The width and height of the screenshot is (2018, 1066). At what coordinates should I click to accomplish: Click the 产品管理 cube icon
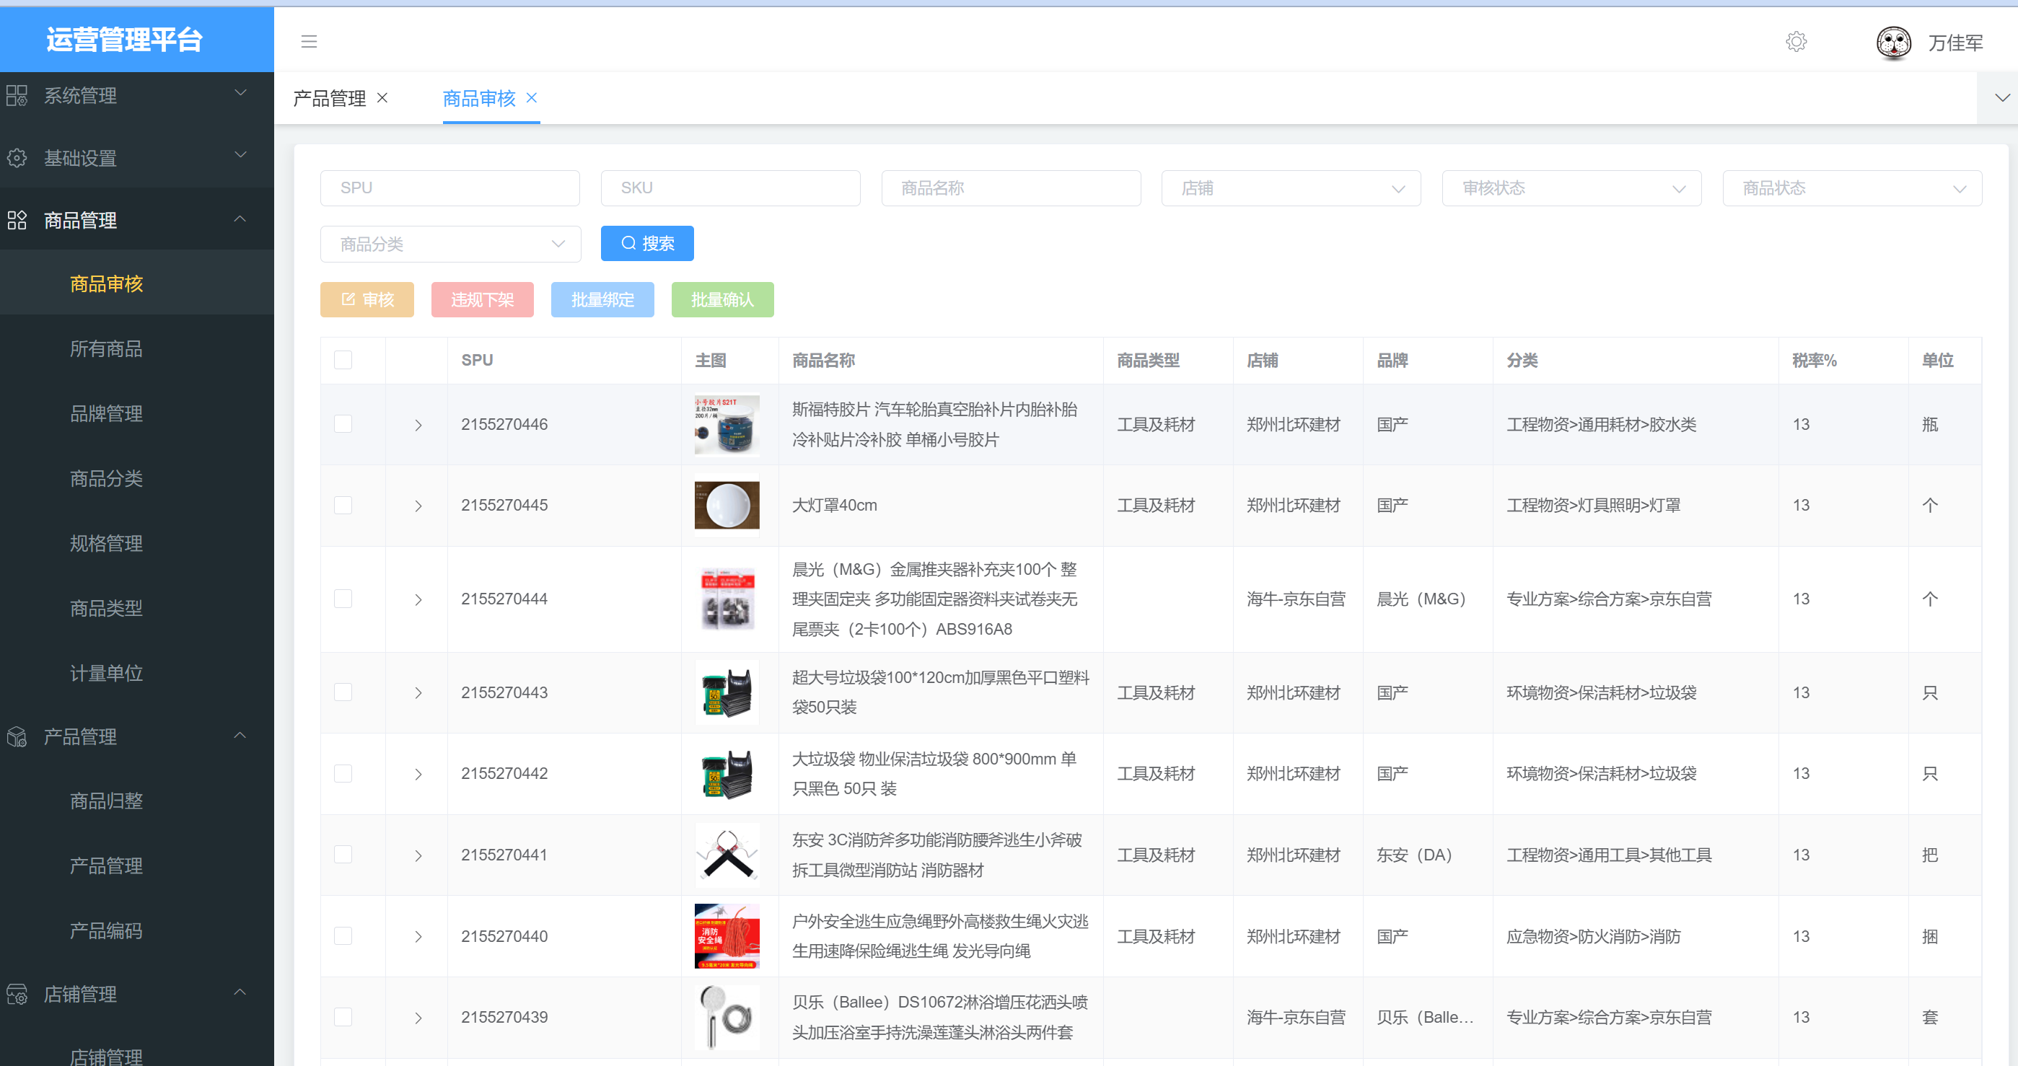[17, 736]
